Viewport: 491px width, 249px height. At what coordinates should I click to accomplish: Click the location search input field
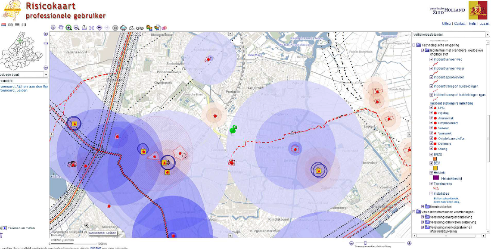24,81
